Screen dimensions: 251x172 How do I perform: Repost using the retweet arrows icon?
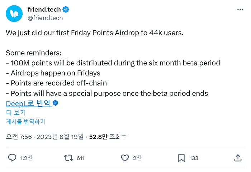click(68, 158)
